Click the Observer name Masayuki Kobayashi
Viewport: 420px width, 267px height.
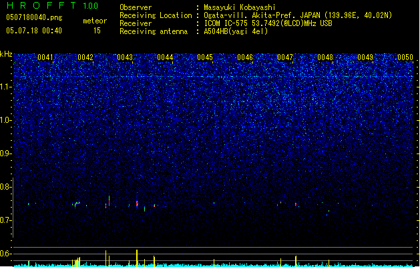(240, 7)
